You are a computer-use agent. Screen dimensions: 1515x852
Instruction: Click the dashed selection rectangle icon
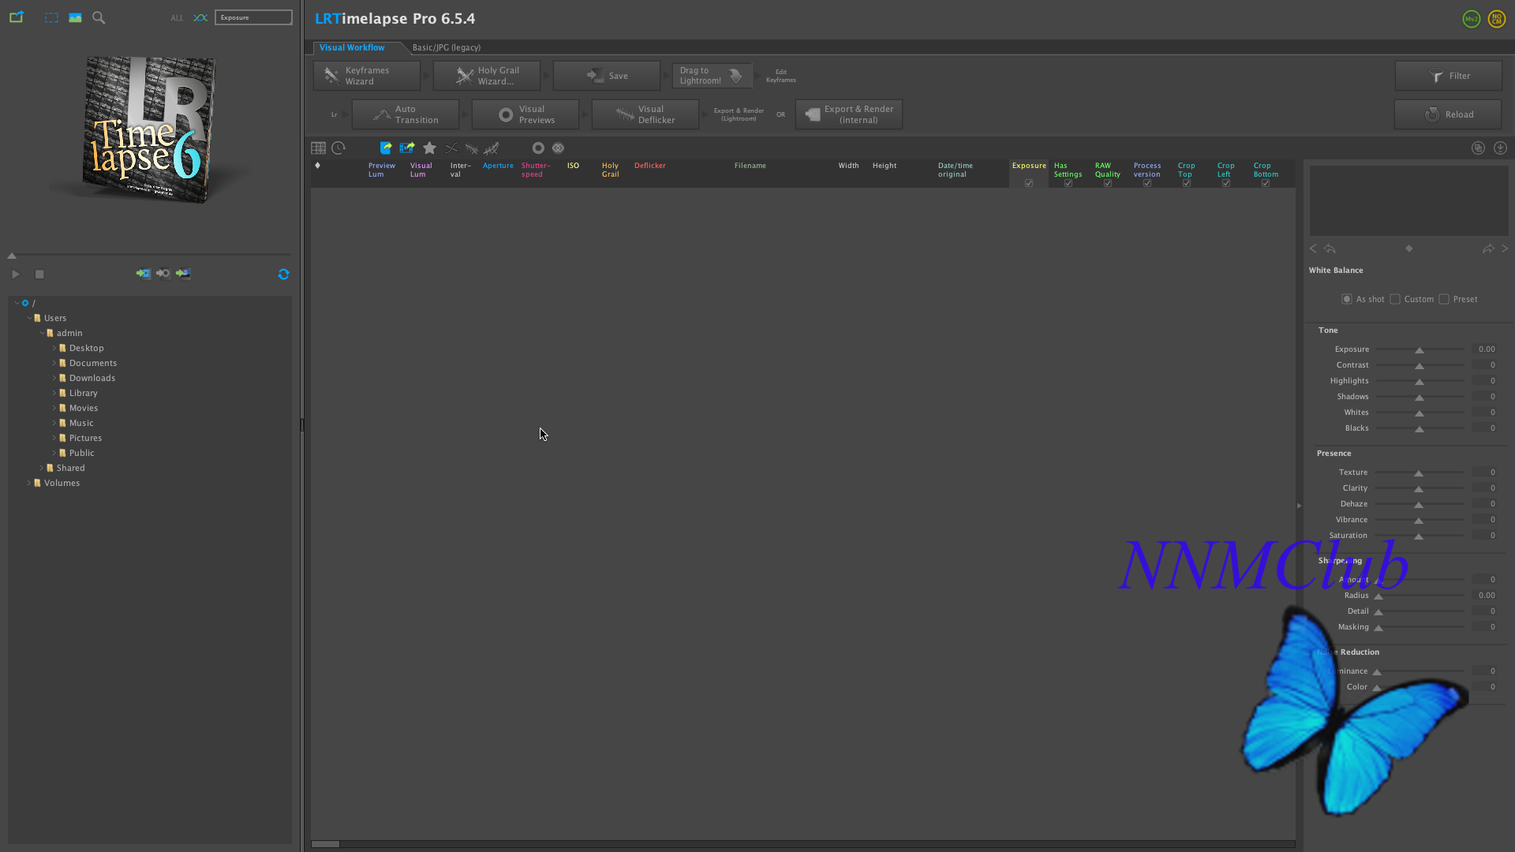tap(51, 17)
